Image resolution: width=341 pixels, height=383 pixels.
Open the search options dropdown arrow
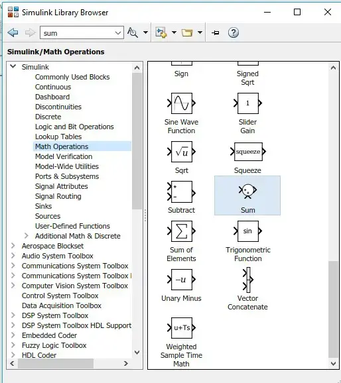coord(145,32)
